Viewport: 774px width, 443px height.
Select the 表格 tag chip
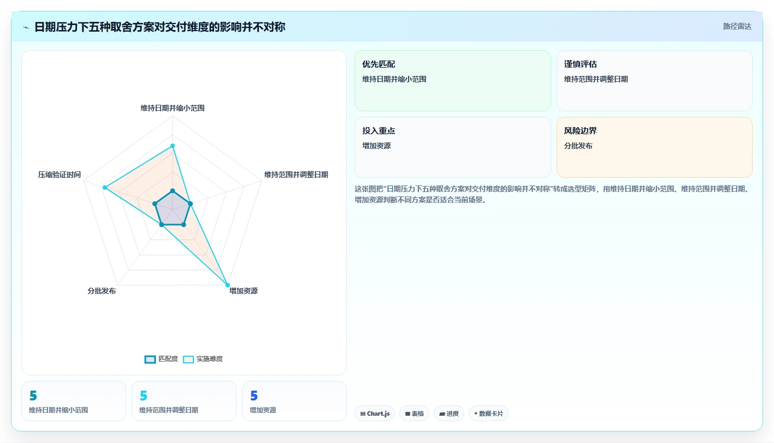[415, 414]
